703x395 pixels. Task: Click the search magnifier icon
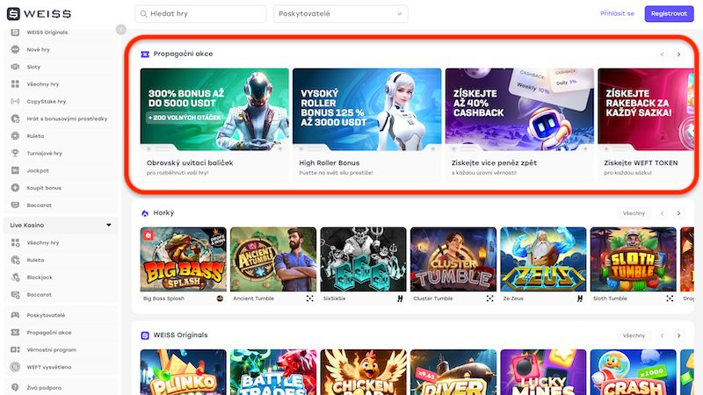click(143, 14)
